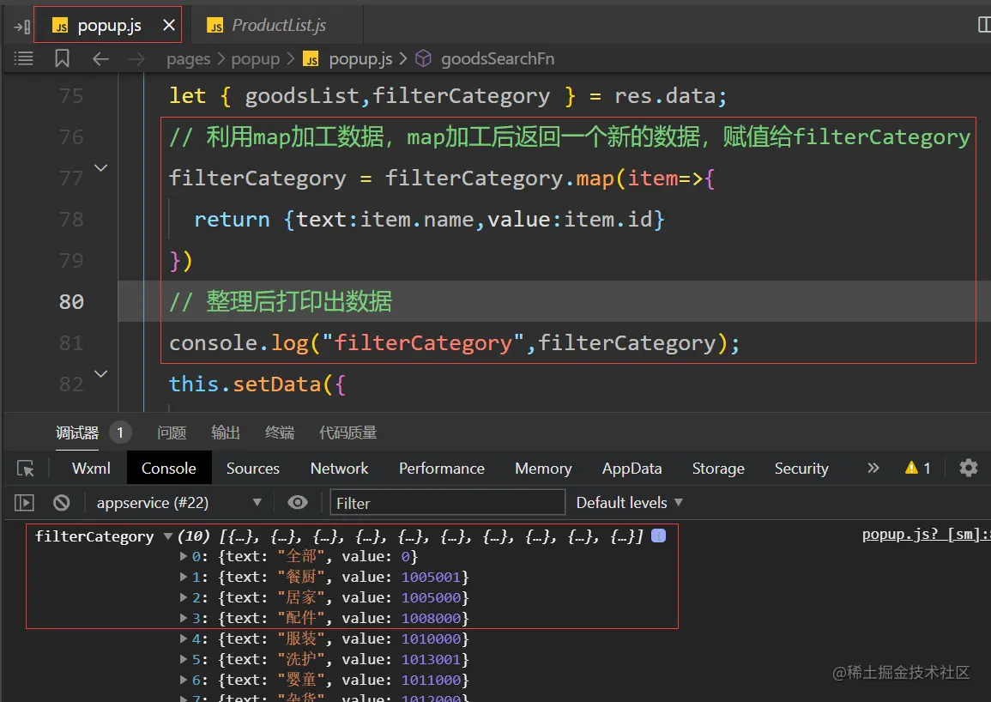Viewport: 991px width, 702px height.
Task: Clear console with the ban icon
Action: pyautogui.click(x=61, y=503)
